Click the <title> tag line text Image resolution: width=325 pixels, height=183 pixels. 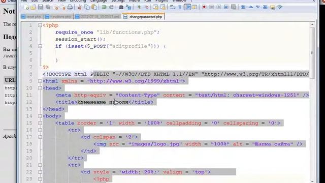coord(105,102)
